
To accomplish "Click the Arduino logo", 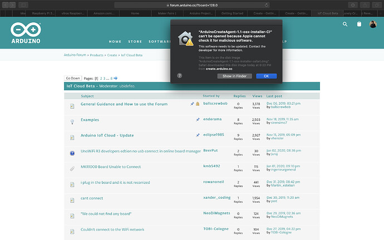I will click(x=26, y=33).
